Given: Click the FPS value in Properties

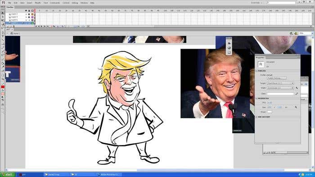Looking at the screenshot, I should tap(270, 103).
